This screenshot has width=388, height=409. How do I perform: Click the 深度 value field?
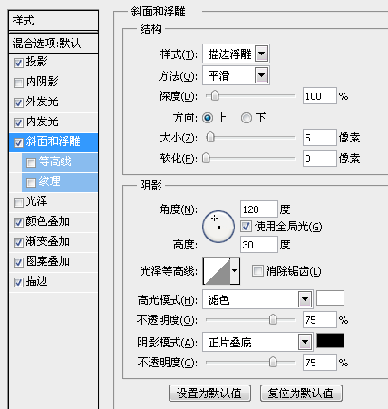(x=320, y=96)
